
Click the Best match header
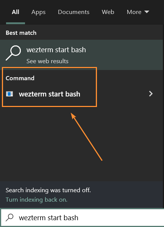(21, 33)
